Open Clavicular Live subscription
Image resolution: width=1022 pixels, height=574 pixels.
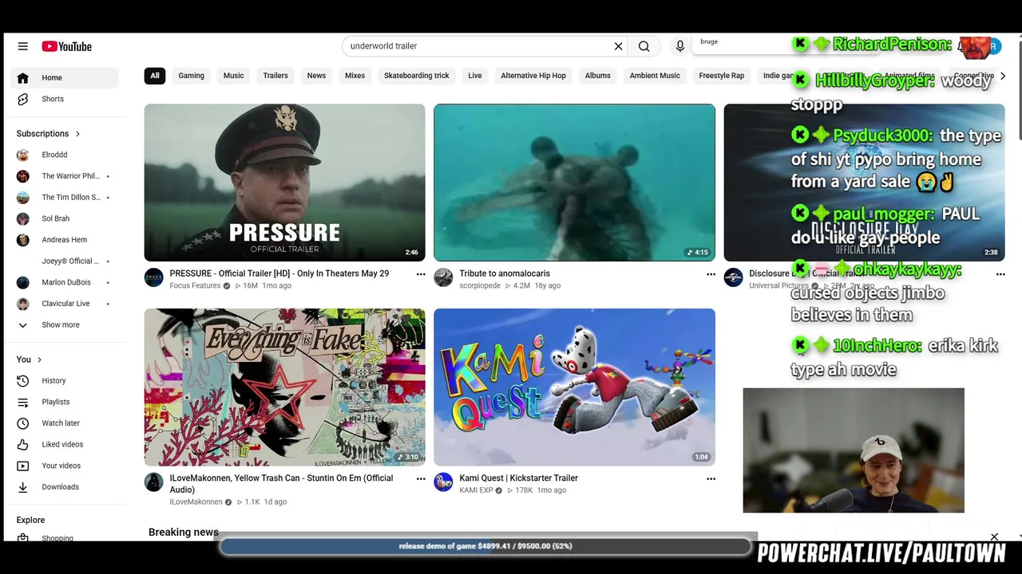coord(64,304)
